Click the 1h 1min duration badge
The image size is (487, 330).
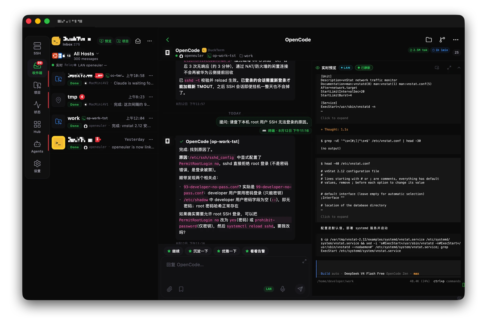point(440,50)
